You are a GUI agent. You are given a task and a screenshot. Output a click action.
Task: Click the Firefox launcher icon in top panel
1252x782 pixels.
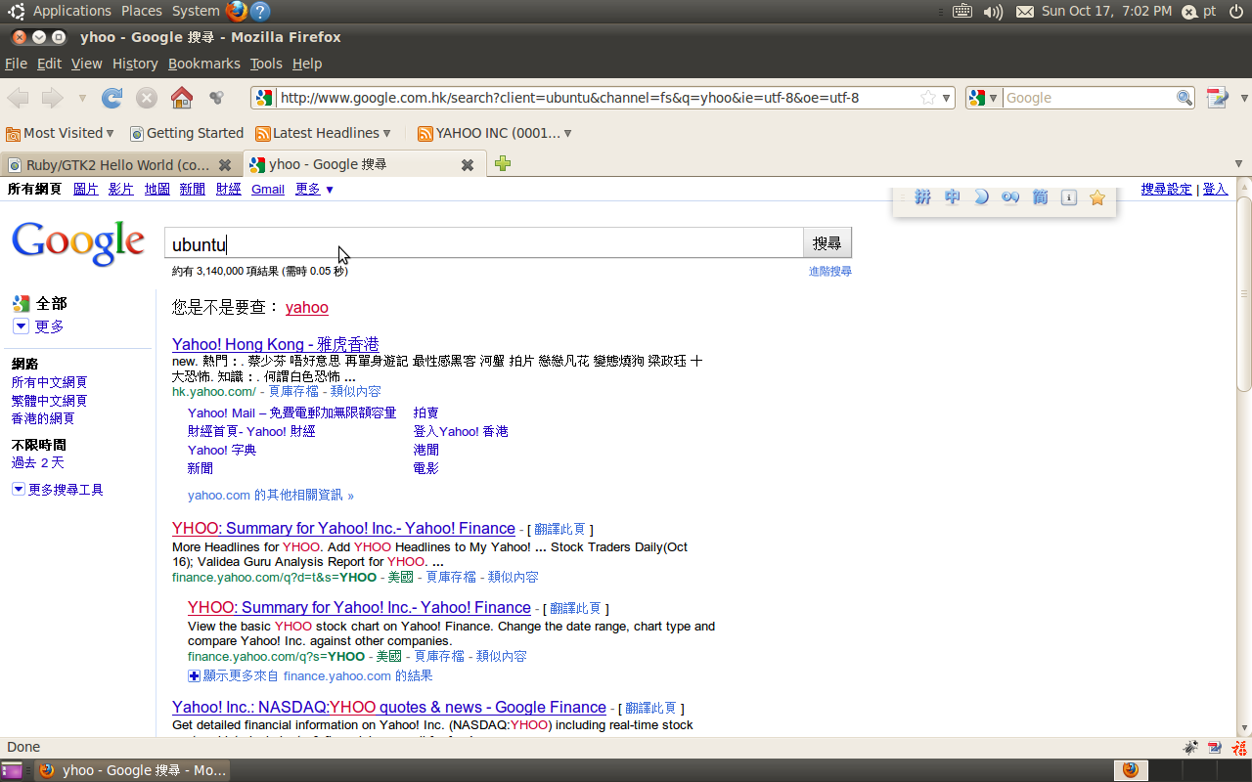coord(237,11)
